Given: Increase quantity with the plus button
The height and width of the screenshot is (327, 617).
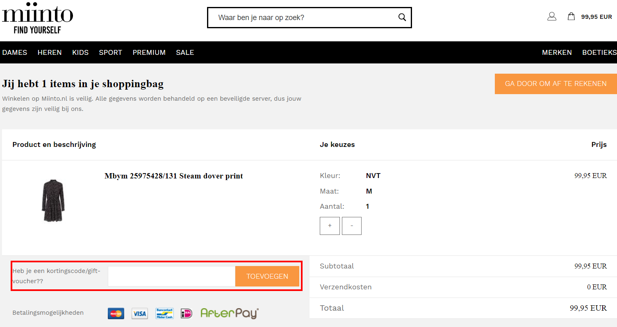Looking at the screenshot, I should pos(330,226).
